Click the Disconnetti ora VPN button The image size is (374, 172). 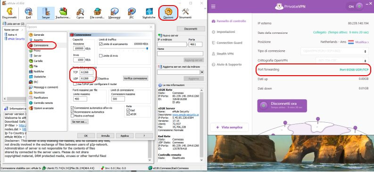click(x=282, y=105)
